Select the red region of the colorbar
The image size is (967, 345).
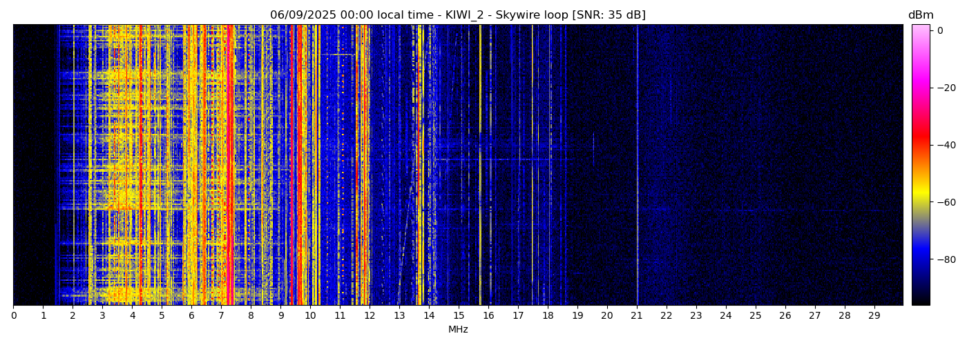click(920, 141)
